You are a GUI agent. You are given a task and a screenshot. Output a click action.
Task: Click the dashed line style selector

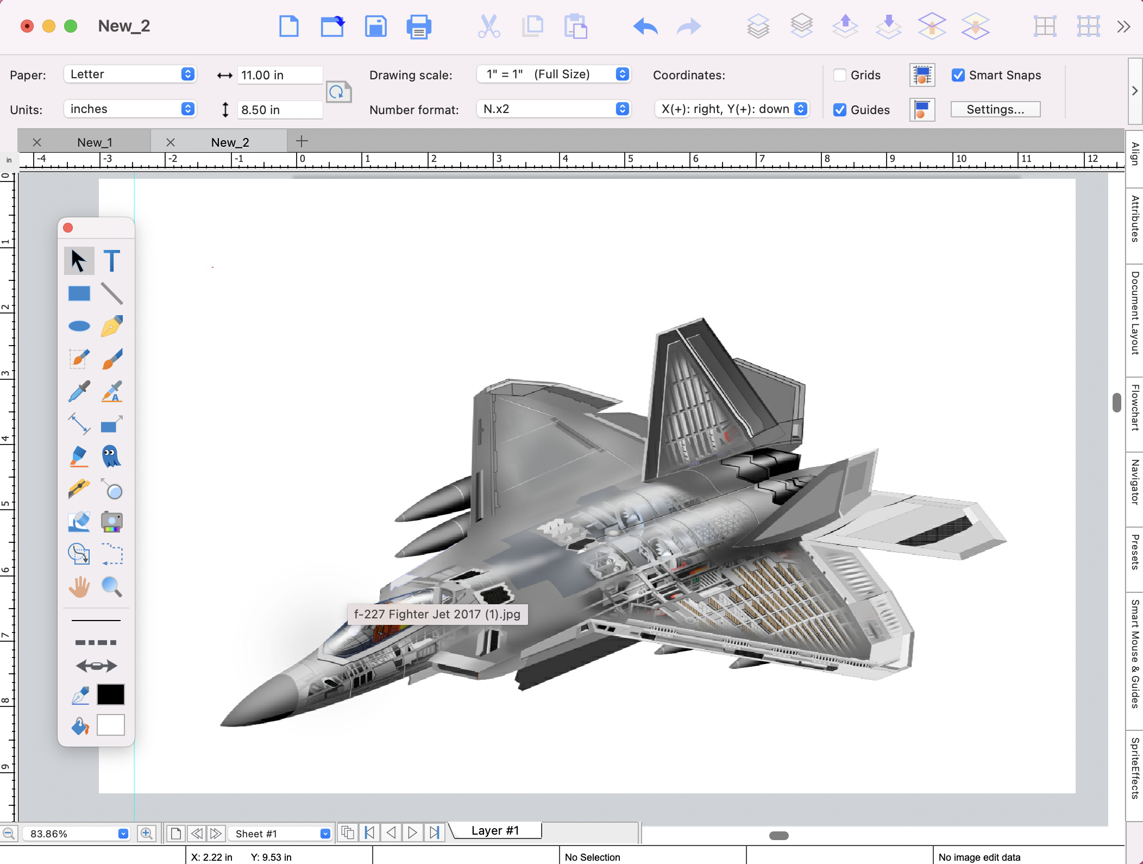[96, 642]
